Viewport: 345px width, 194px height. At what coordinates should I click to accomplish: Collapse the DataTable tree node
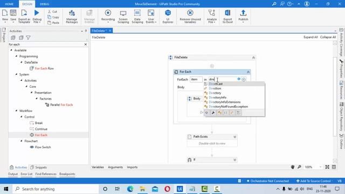[x=22, y=63]
